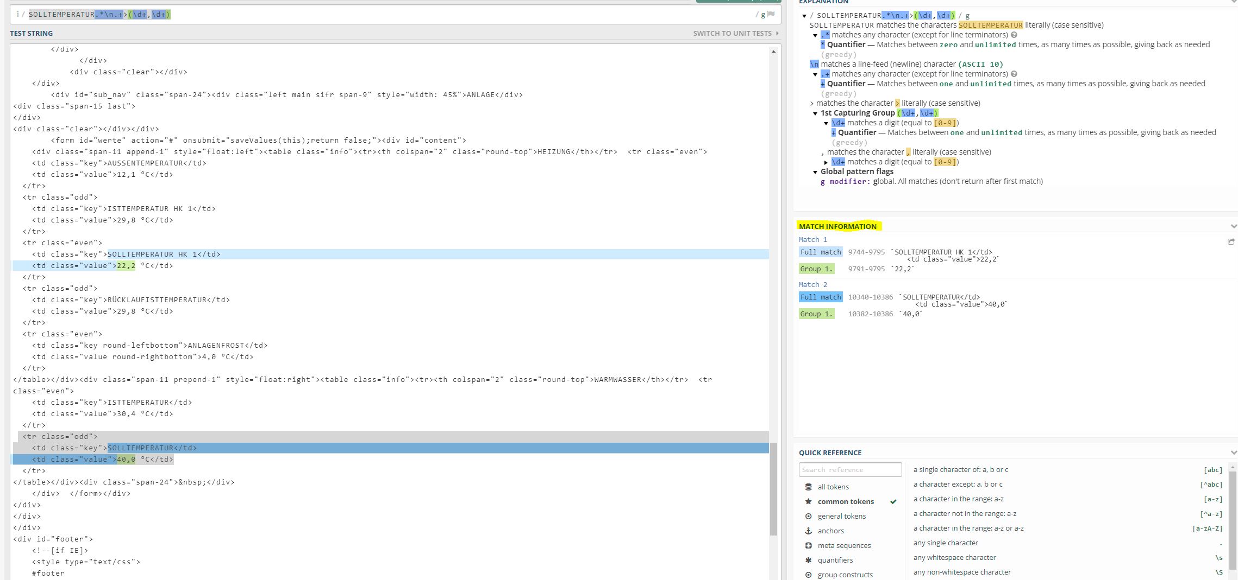Collapse the root regex explanation tree node
Screen dimensions: 1238x580
click(x=804, y=16)
